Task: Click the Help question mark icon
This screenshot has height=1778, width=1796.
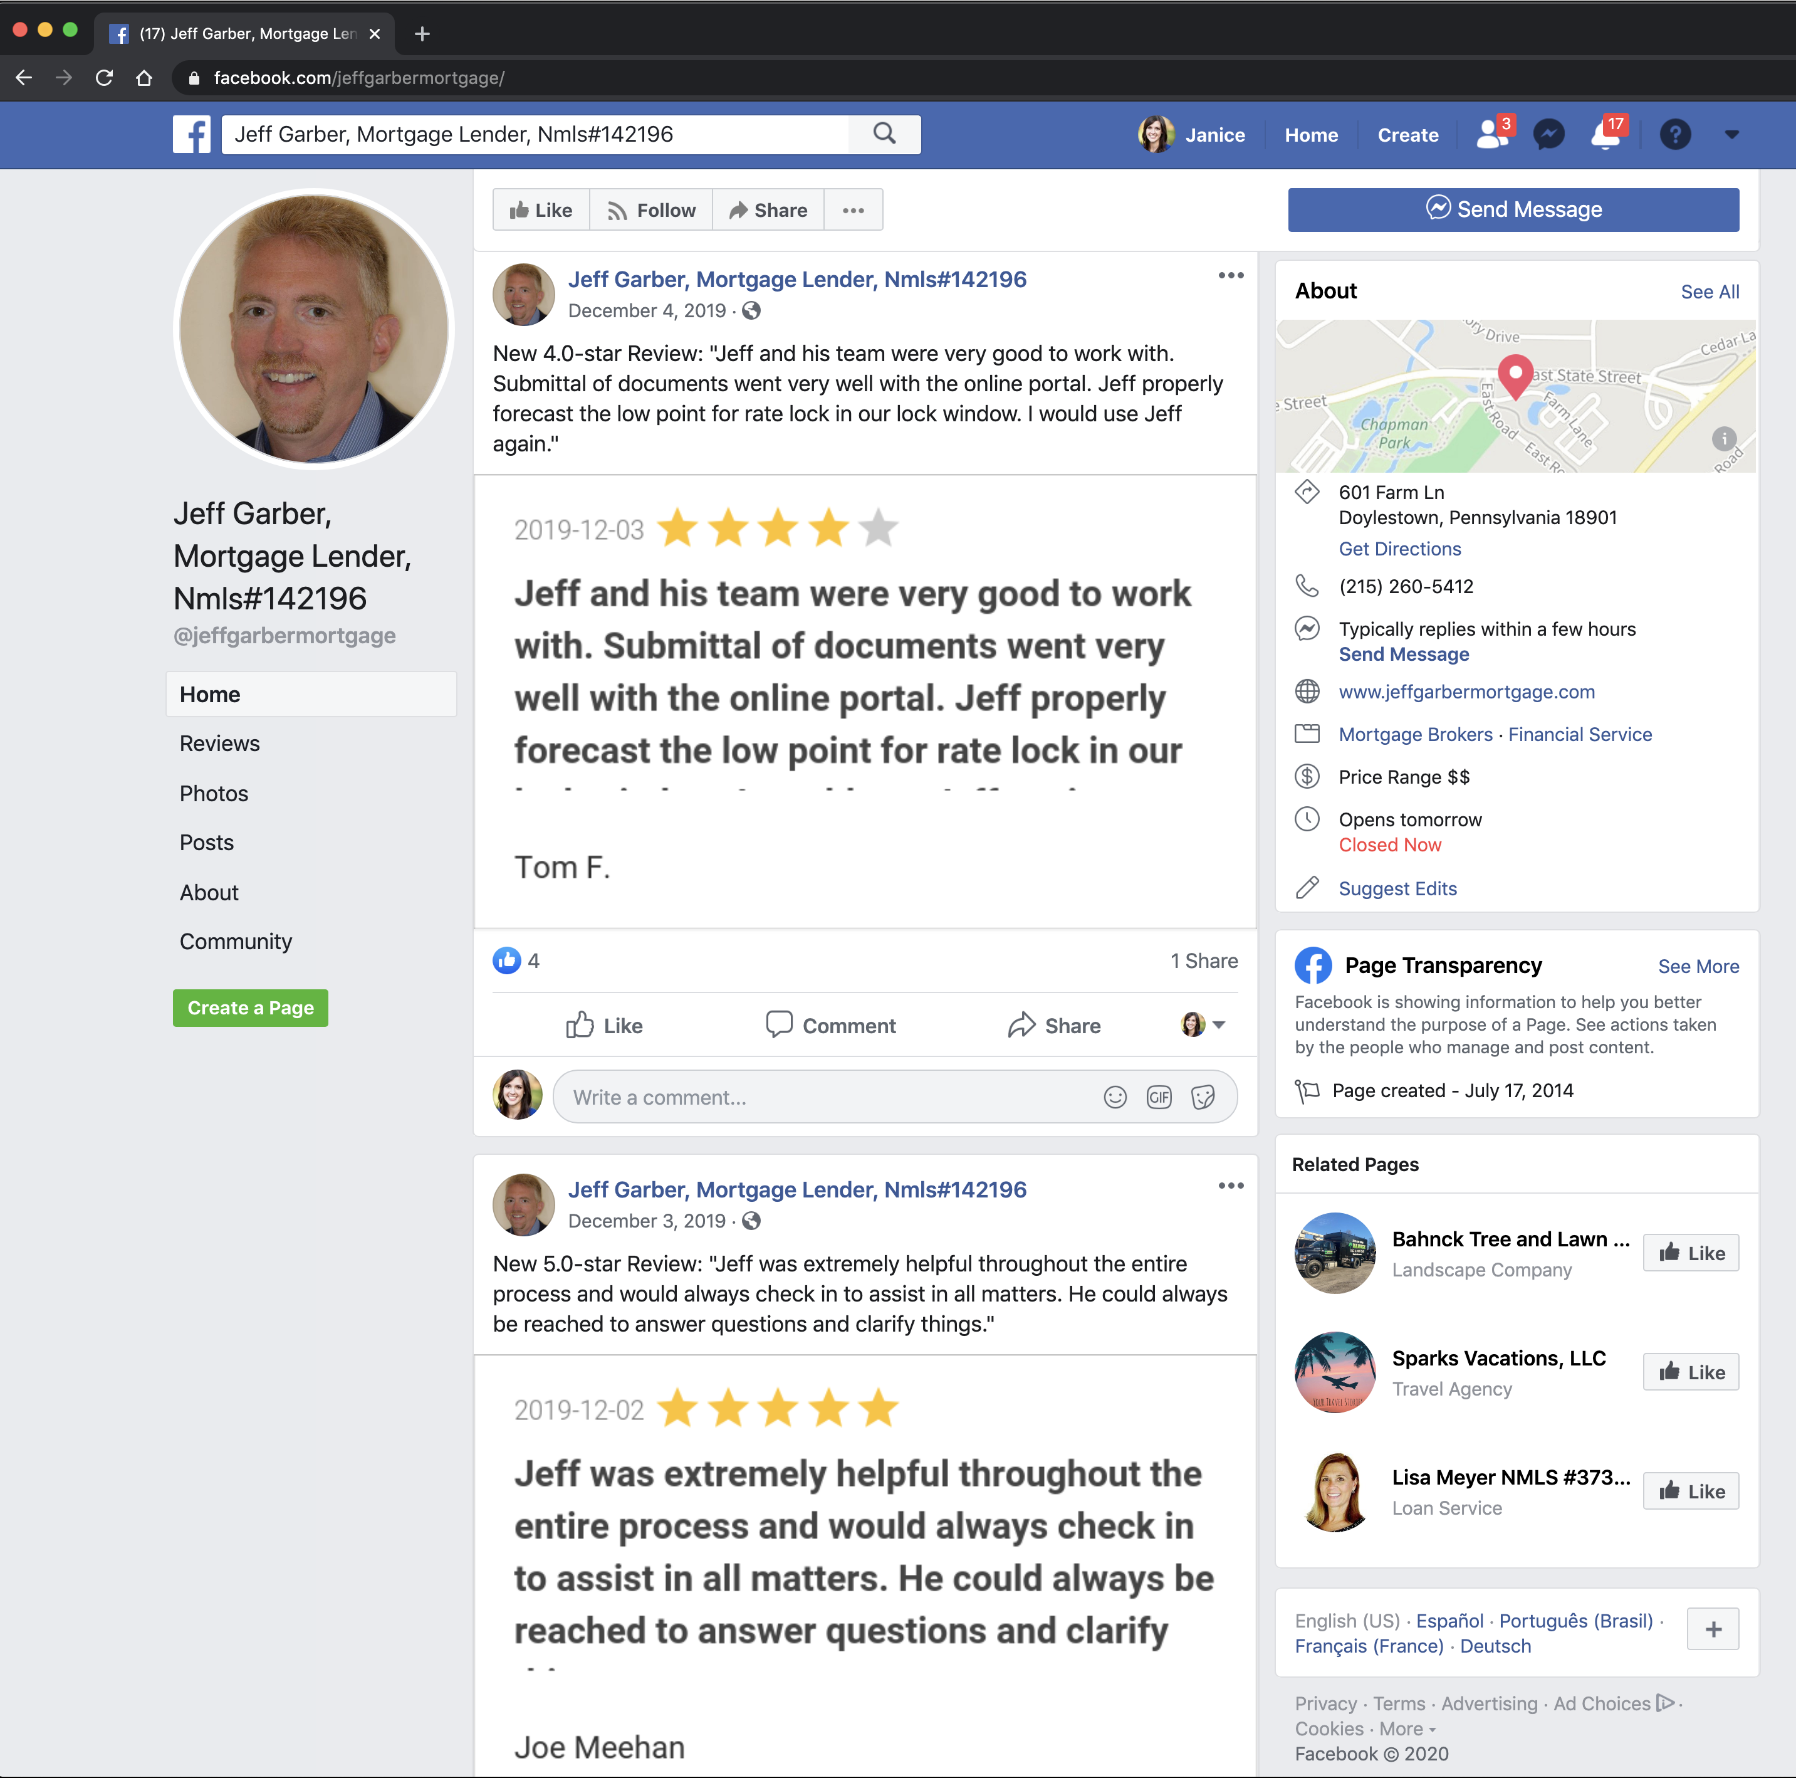Action: pyautogui.click(x=1674, y=135)
